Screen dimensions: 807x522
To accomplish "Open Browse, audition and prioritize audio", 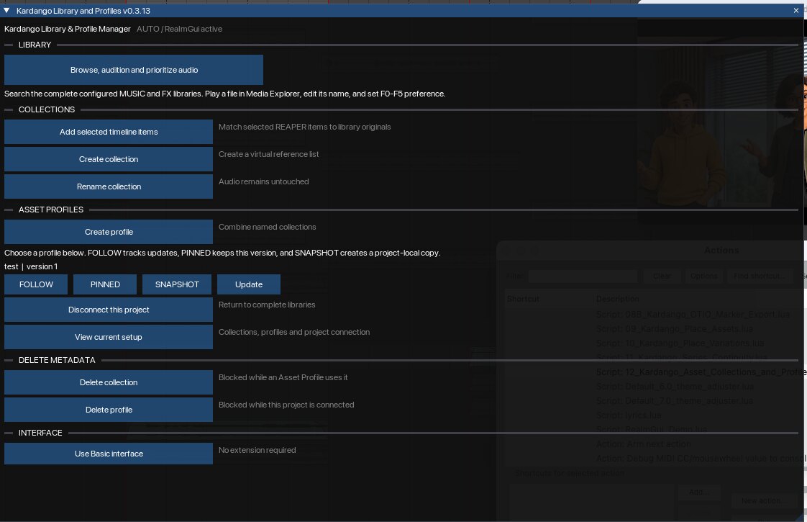I will tap(134, 70).
